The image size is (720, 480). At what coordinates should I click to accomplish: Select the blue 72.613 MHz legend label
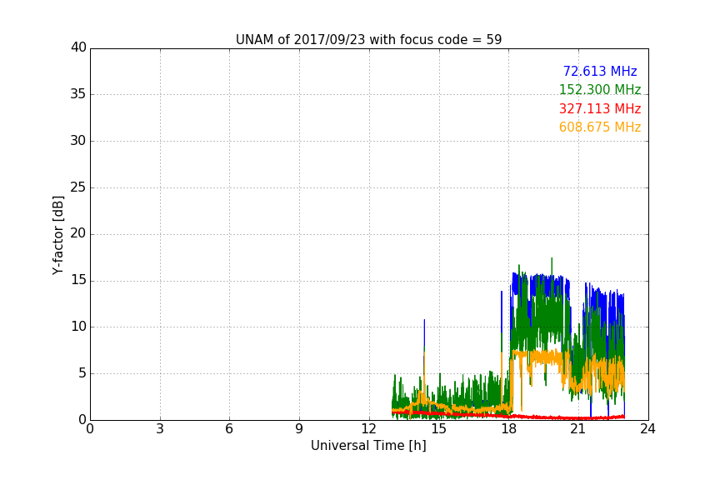coord(600,71)
